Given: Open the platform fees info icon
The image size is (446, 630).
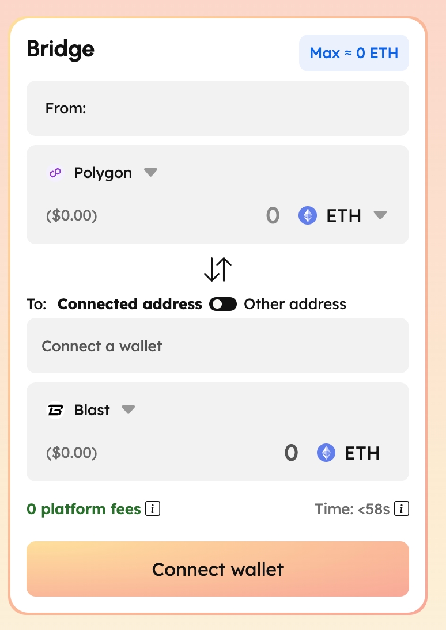Looking at the screenshot, I should [153, 509].
